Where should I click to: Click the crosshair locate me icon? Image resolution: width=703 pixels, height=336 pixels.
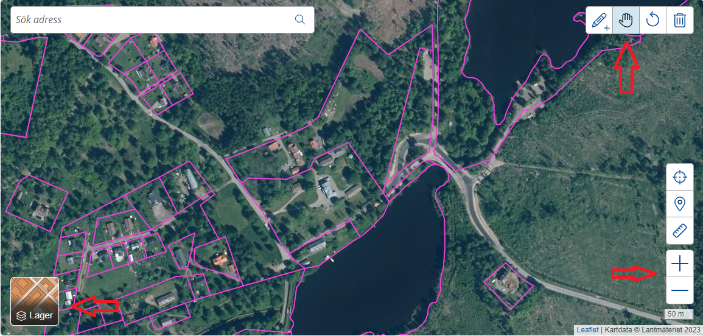click(x=680, y=177)
